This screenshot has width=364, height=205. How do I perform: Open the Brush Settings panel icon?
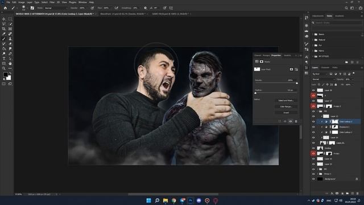point(32,8)
